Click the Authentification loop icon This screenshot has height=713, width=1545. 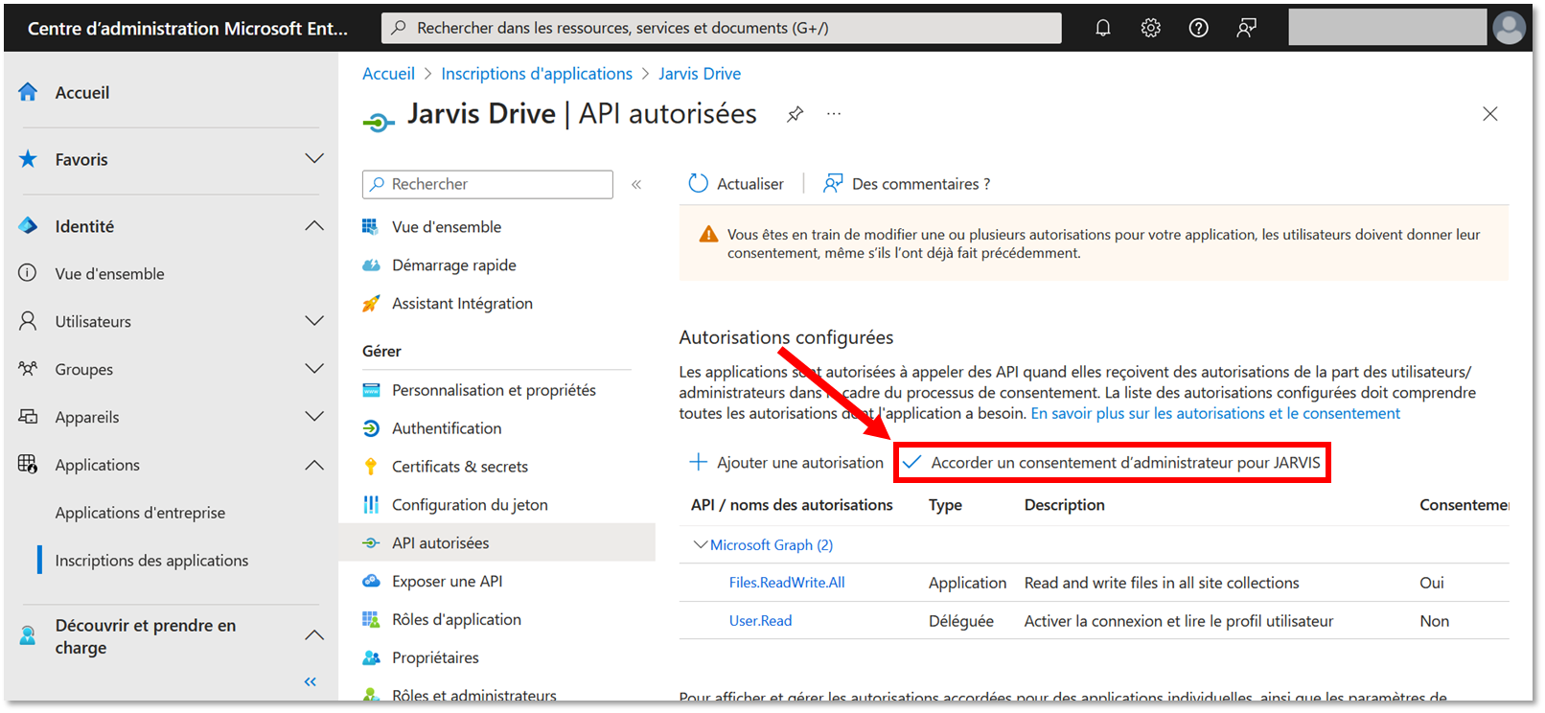click(x=371, y=428)
